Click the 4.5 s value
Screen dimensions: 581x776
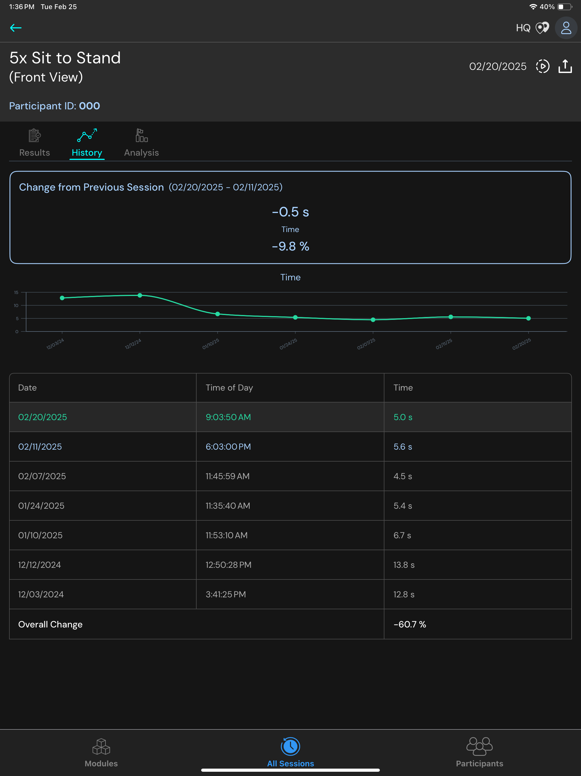pyautogui.click(x=403, y=476)
